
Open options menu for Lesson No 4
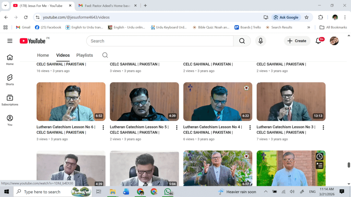tap(250, 128)
